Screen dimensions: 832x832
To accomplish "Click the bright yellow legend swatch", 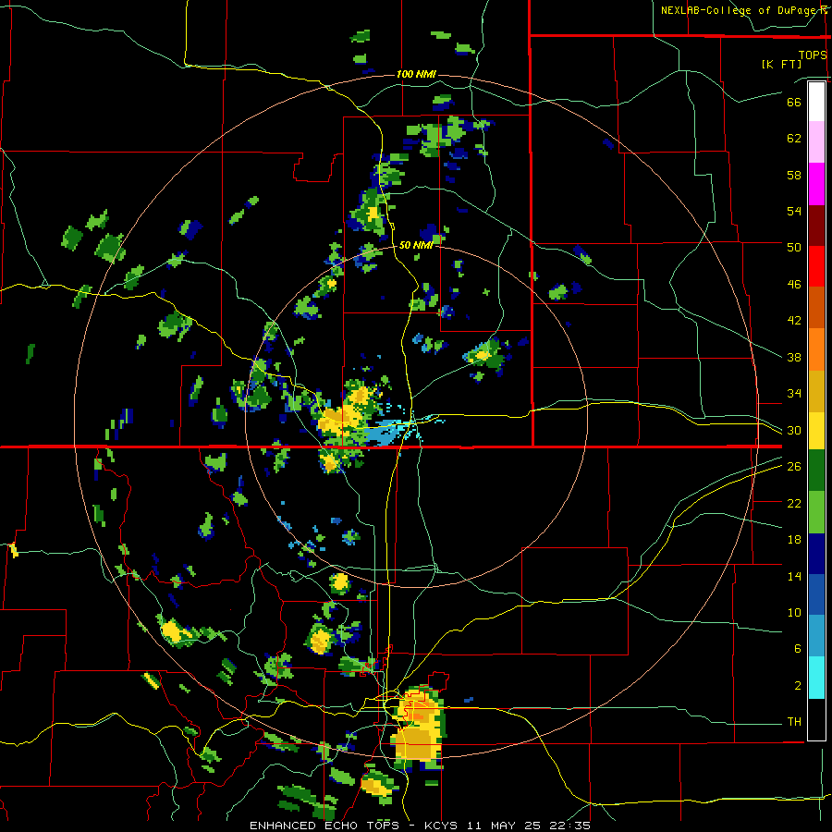I will [x=816, y=431].
